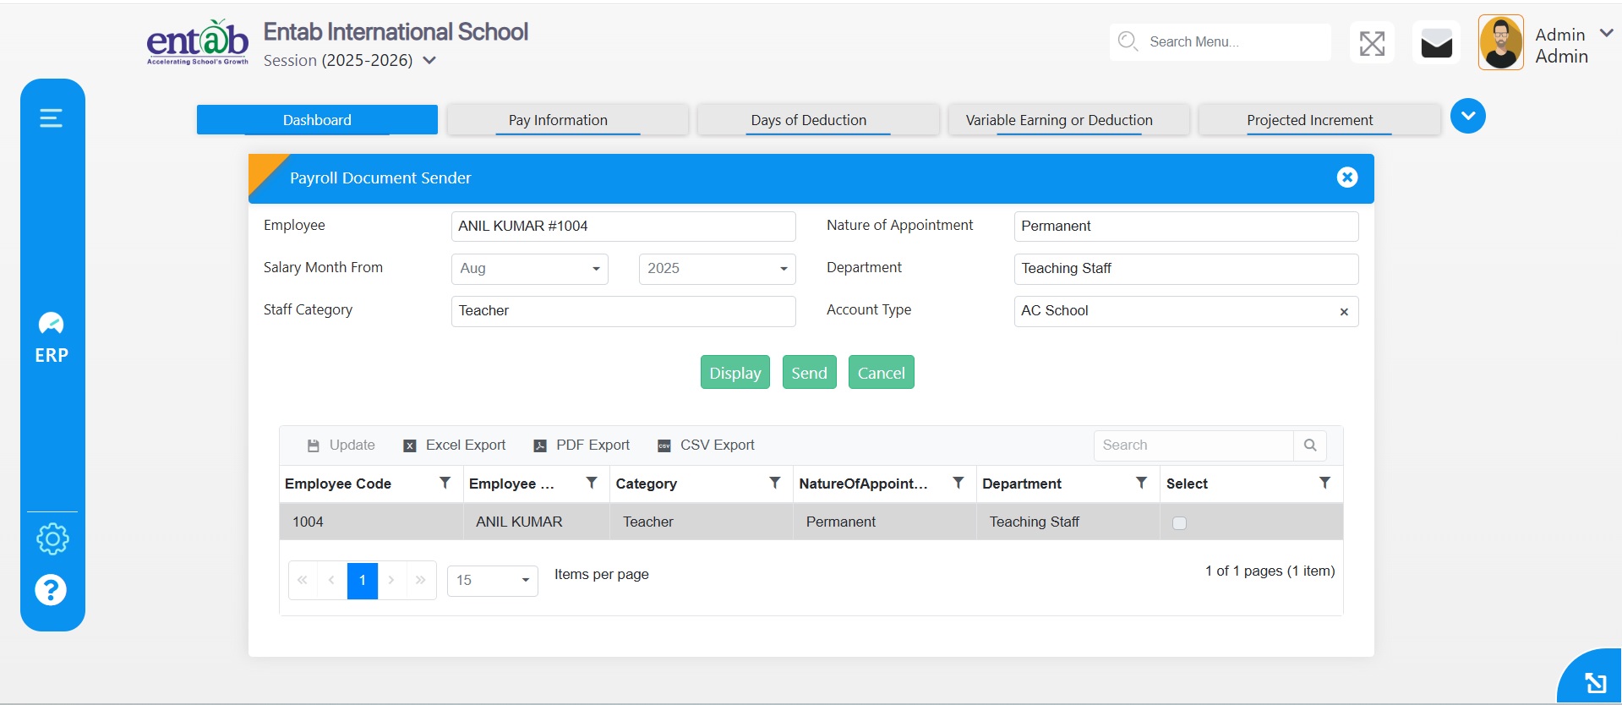The image size is (1622, 705).
Task: Open settings gear in left sidebar
Action: click(52, 538)
